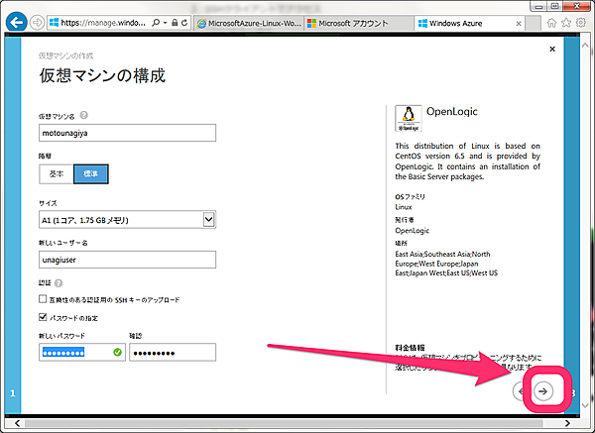Check the SSH key upload checkbox

(43, 299)
